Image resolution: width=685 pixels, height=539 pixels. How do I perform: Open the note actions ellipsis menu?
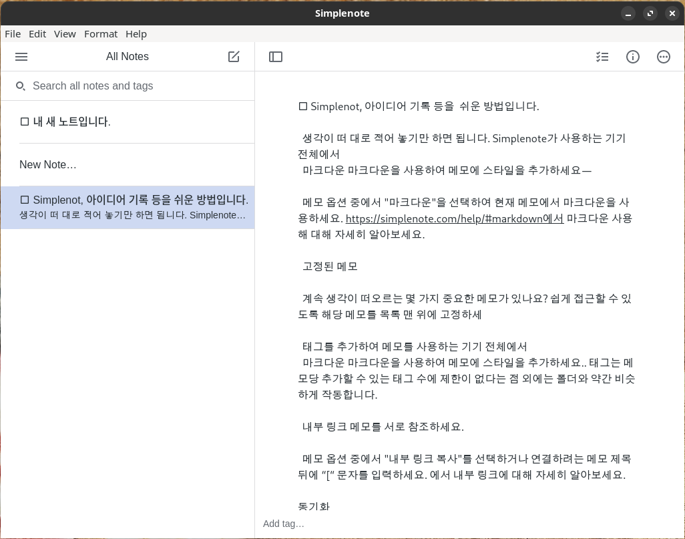tap(664, 57)
